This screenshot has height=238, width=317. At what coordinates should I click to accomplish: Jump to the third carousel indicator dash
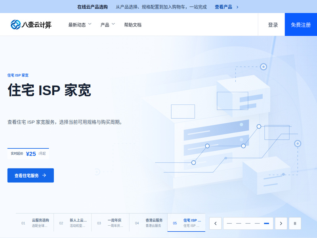(x=248, y=223)
